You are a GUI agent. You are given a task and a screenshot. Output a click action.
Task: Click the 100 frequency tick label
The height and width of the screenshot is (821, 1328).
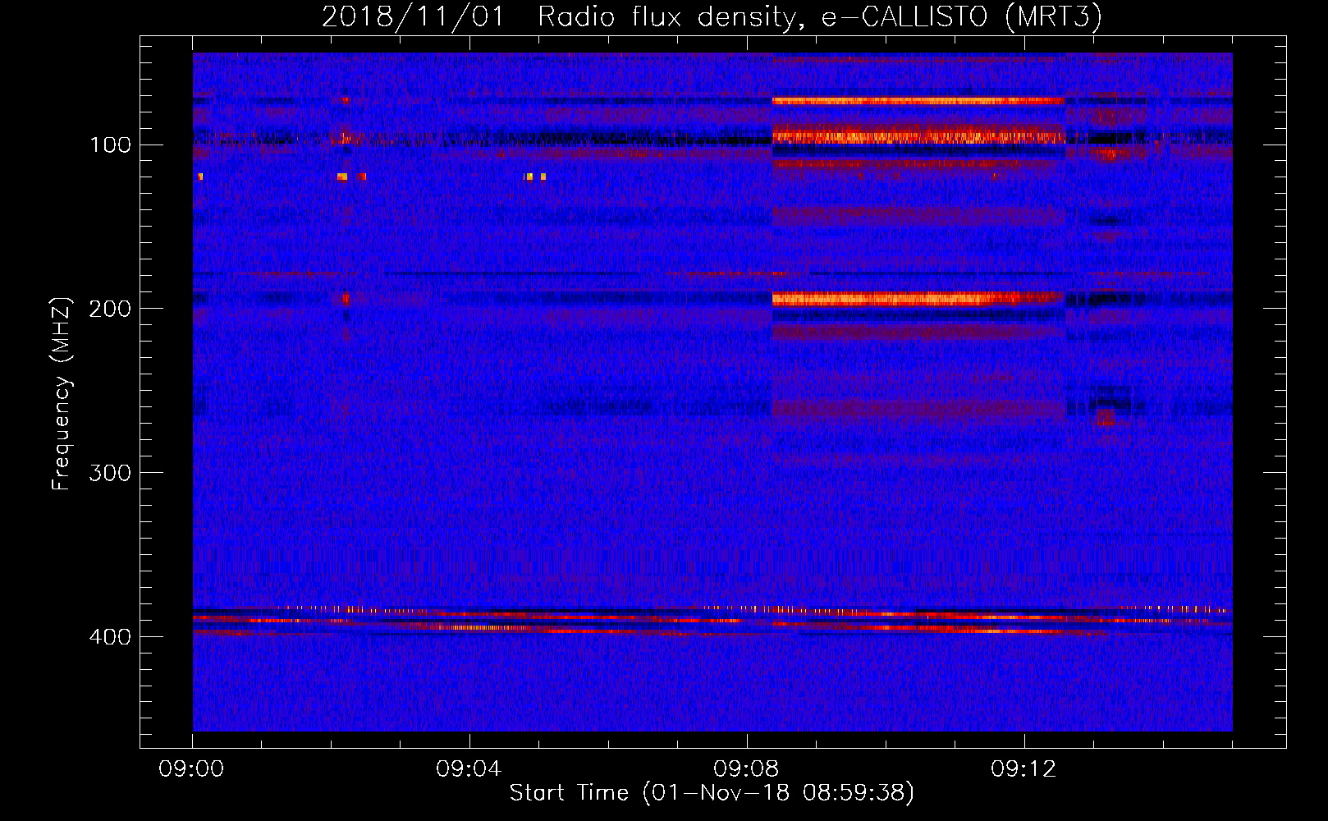(110, 145)
